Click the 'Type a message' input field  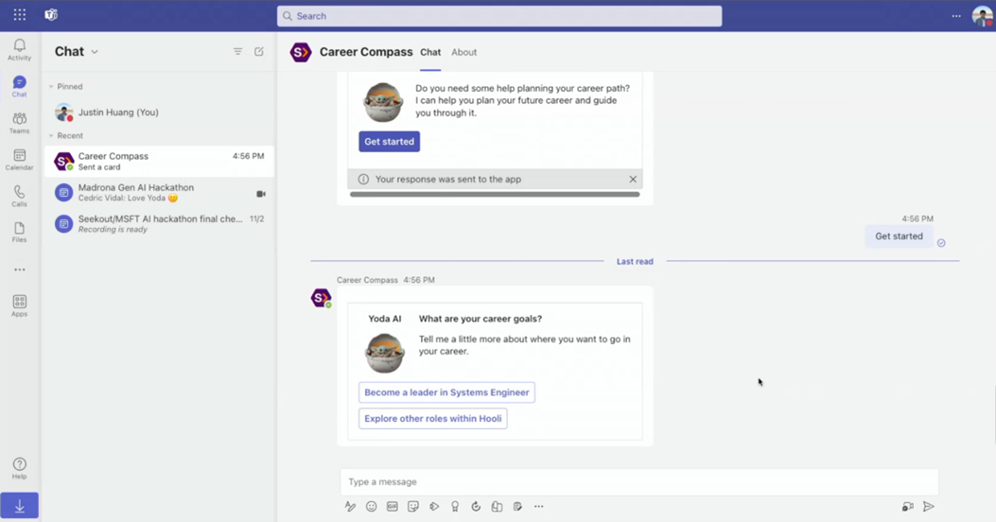point(638,481)
